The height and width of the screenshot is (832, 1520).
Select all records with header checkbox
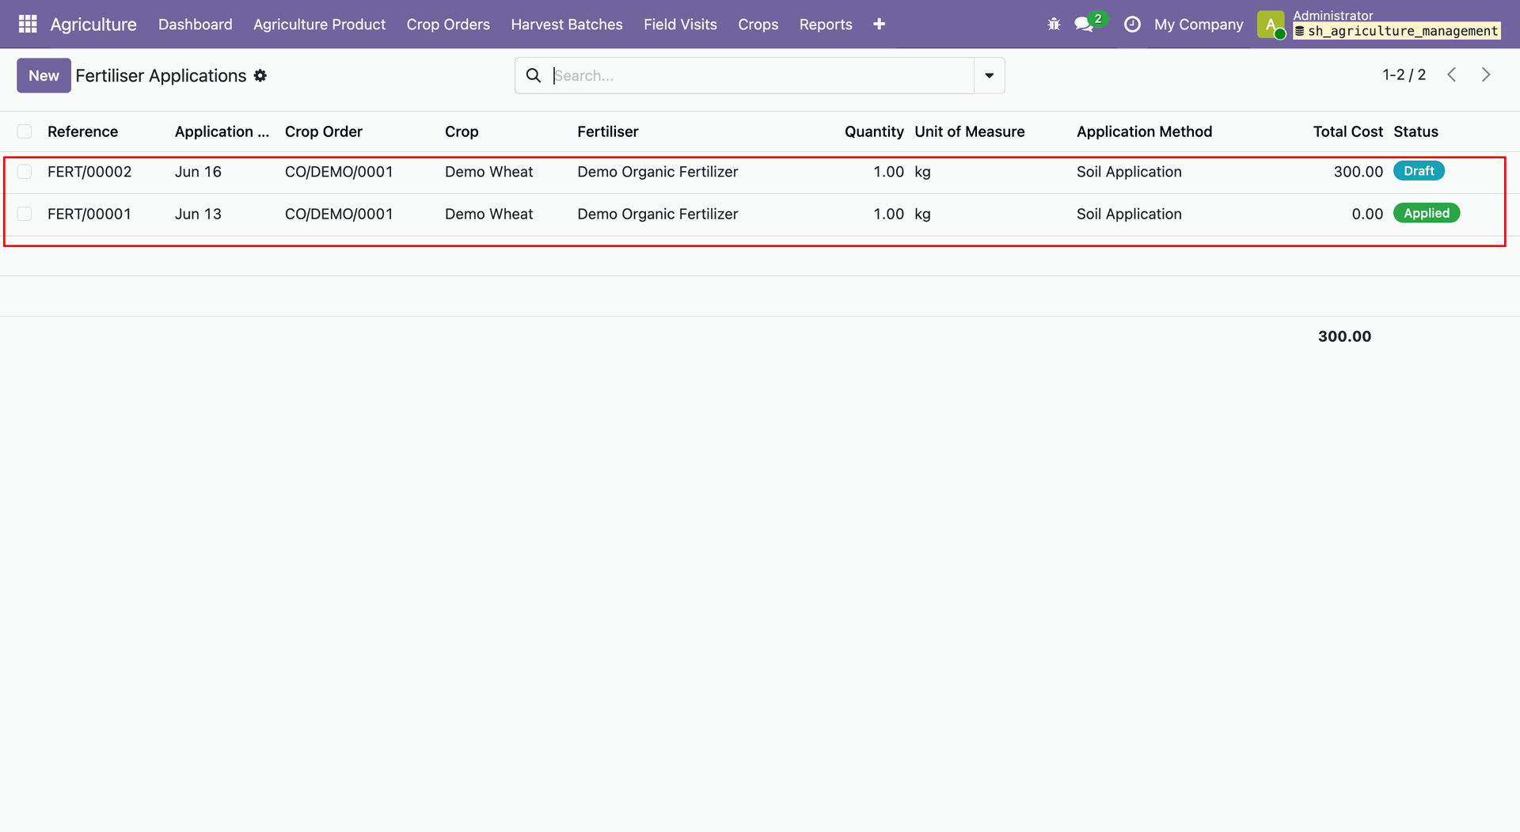(x=25, y=131)
